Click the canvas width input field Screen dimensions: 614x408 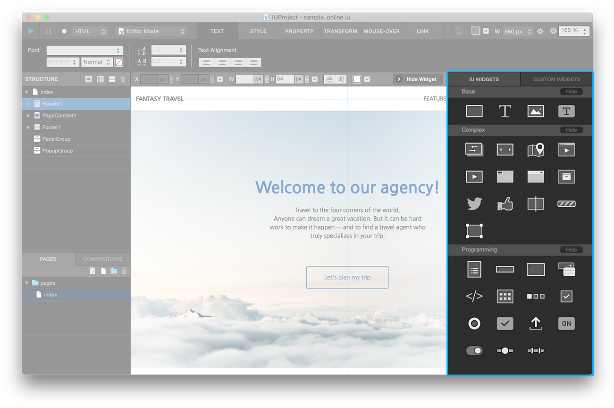[513, 32]
